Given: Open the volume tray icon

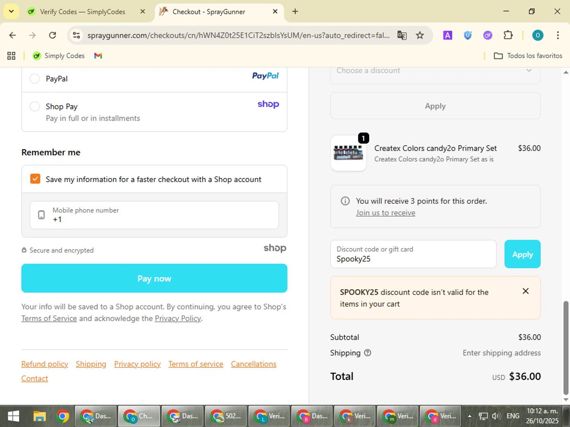Looking at the screenshot, I should [496, 416].
